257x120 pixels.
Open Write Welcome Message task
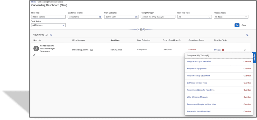(197, 97)
